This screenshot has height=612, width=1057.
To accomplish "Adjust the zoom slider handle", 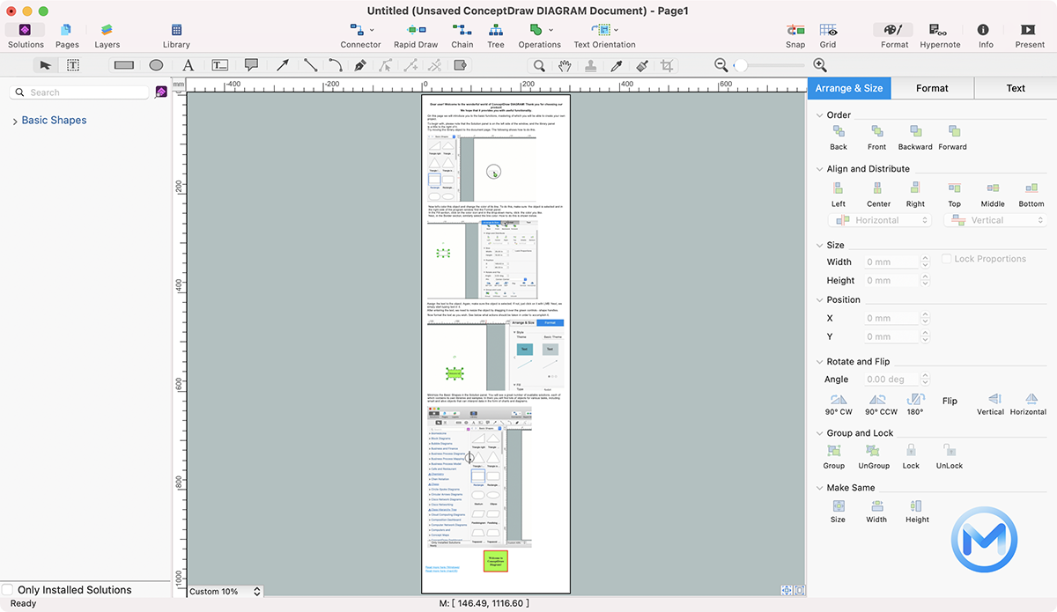I will (x=741, y=65).
